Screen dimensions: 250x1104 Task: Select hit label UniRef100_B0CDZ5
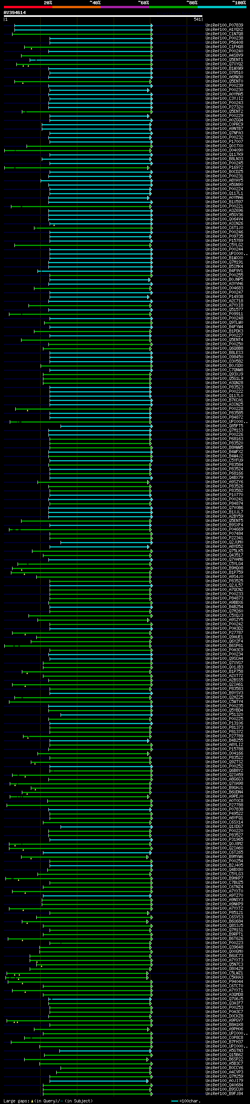224,172
